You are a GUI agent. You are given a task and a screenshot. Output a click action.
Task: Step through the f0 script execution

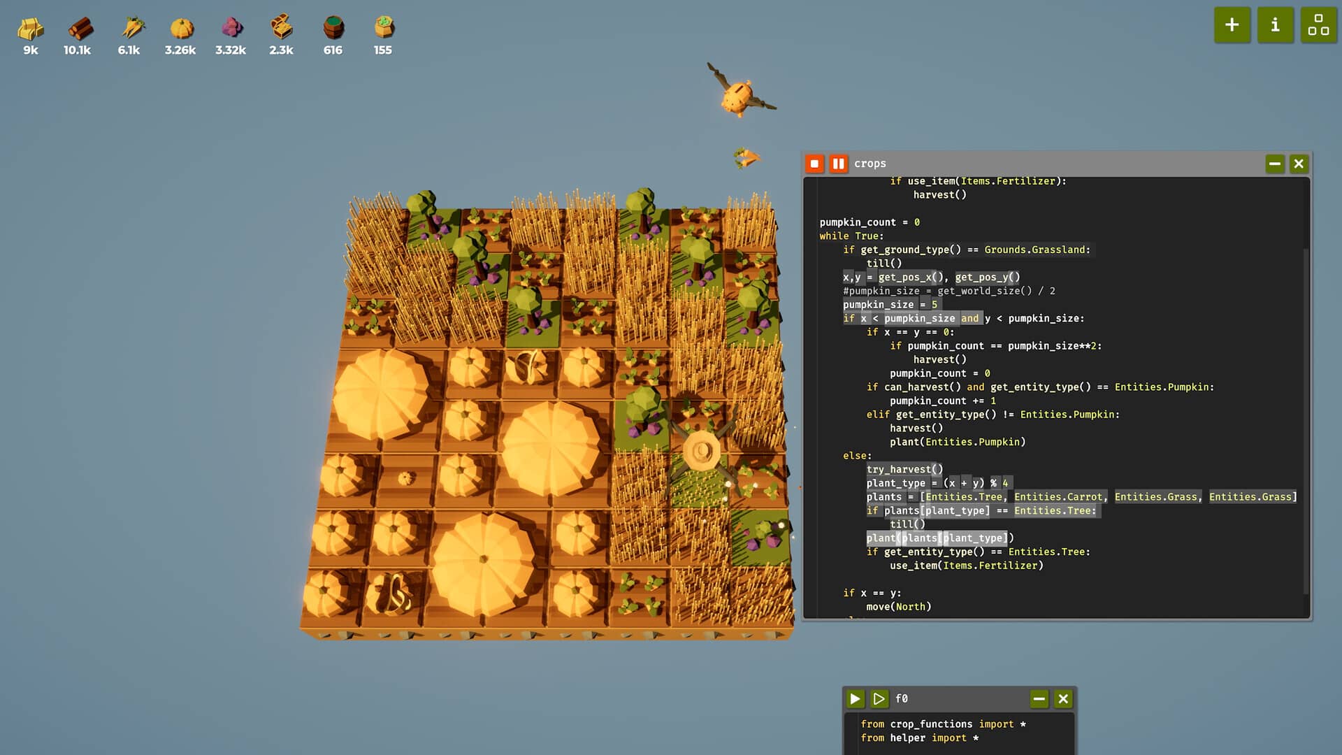(x=879, y=698)
